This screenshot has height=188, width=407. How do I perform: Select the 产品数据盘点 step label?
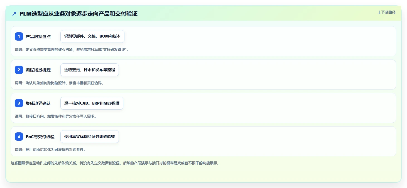pyautogui.click(x=38, y=37)
